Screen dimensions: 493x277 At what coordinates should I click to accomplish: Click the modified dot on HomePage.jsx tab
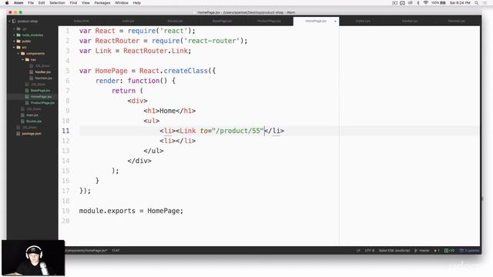[x=335, y=22]
